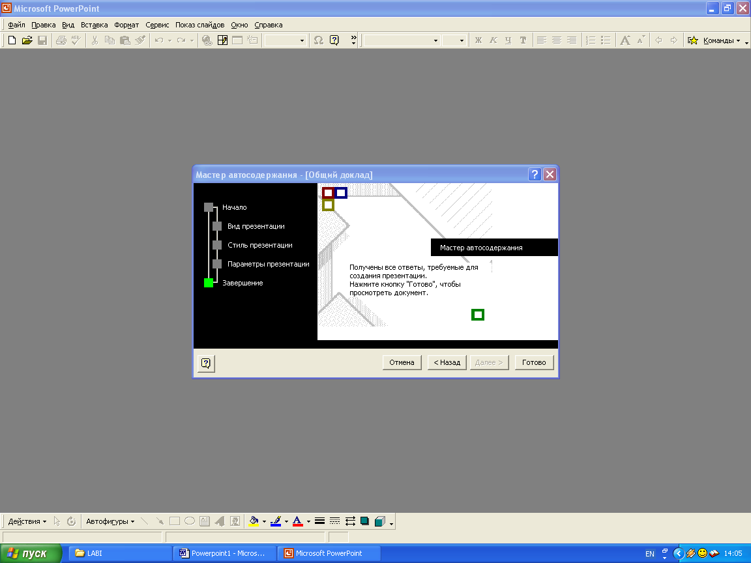
Task: Expand font color dropdown arrow
Action: pyautogui.click(x=308, y=522)
